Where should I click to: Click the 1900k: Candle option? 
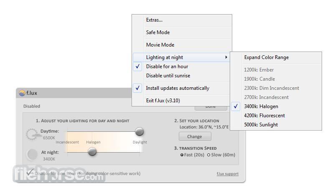[x=276, y=79]
